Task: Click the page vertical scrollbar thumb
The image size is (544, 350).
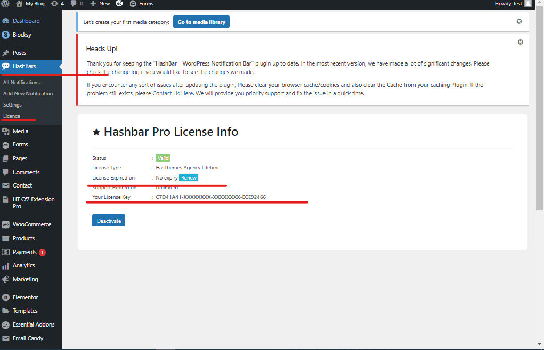Action: 540,108
